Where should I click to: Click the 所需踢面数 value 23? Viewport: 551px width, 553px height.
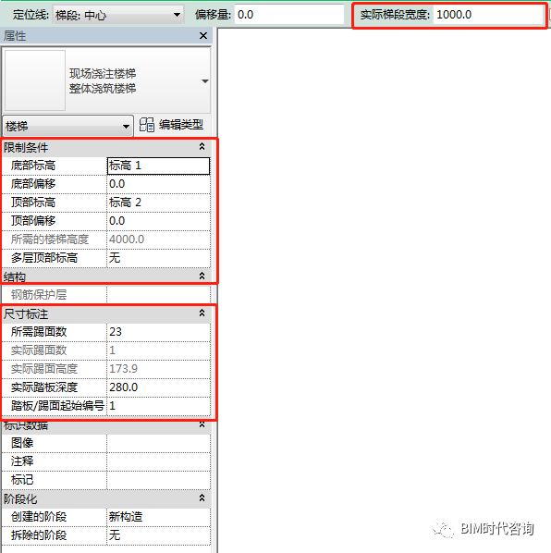pos(158,332)
